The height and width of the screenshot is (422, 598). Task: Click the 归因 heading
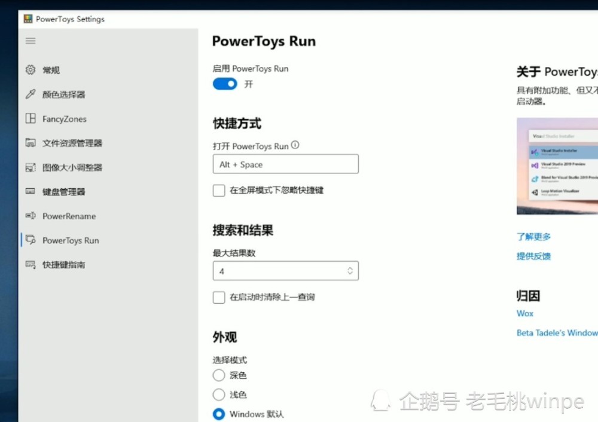coord(528,296)
